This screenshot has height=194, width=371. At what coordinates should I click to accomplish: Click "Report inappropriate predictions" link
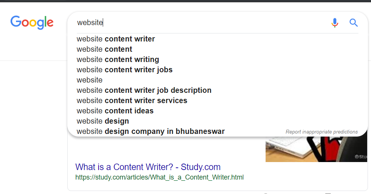pos(322,132)
